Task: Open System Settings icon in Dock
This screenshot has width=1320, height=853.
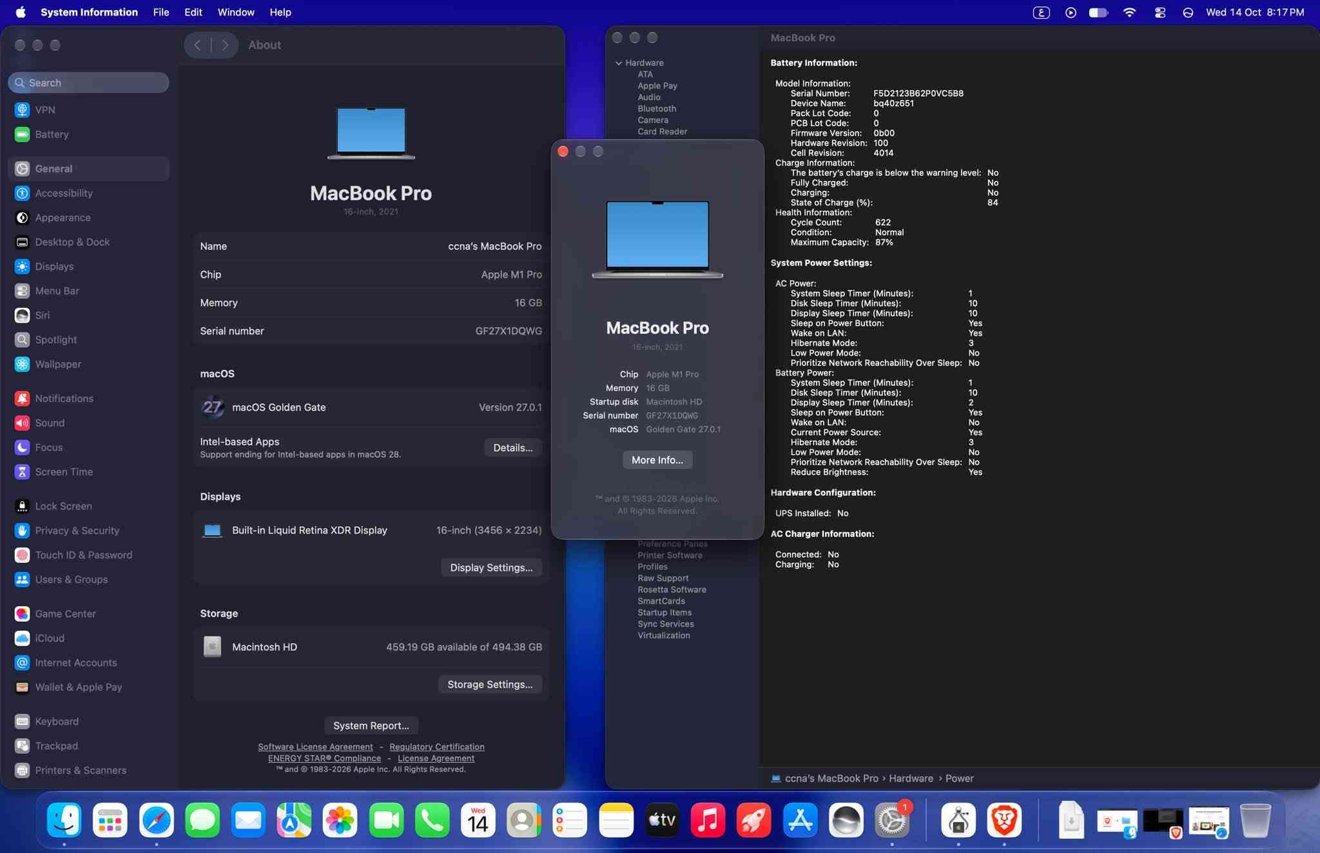Action: [x=892, y=820]
